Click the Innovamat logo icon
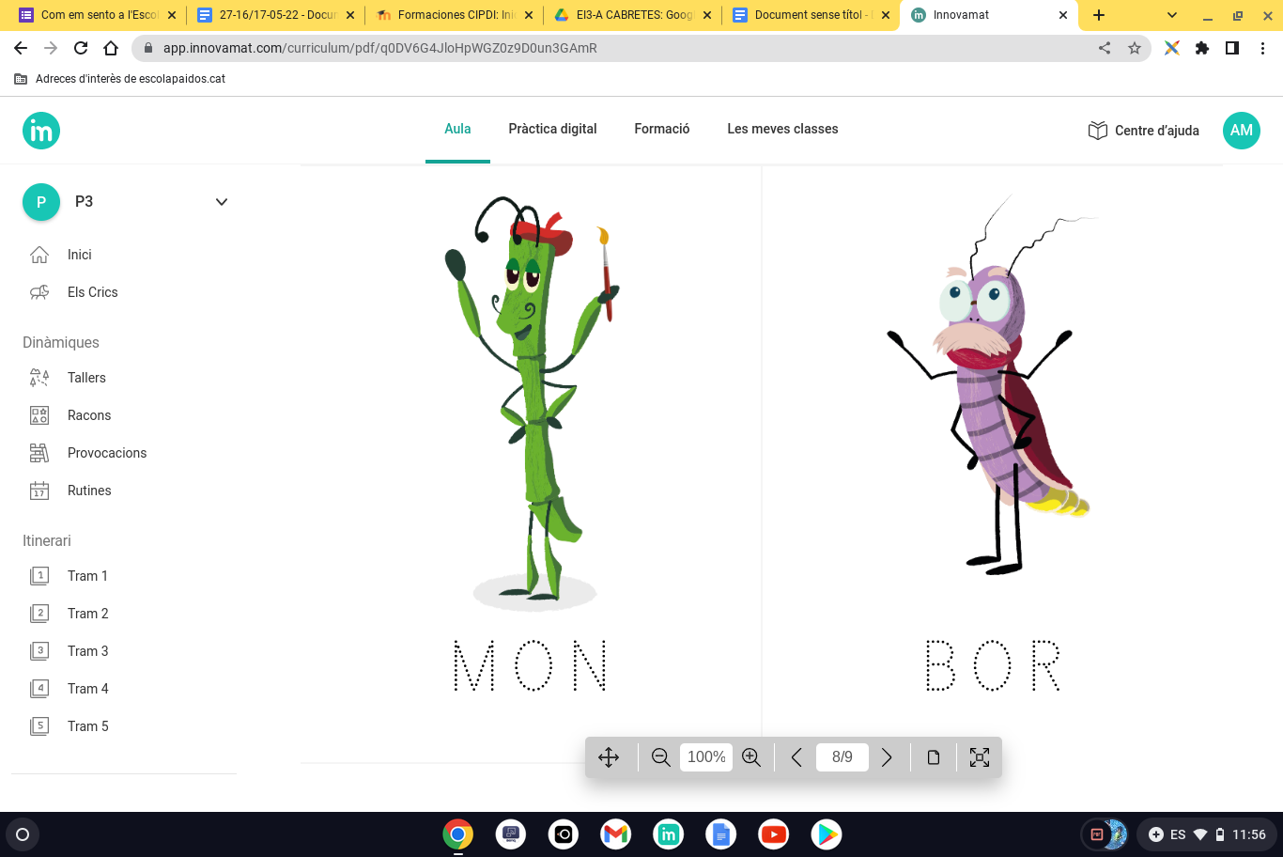This screenshot has height=857, width=1283. pos(41,131)
